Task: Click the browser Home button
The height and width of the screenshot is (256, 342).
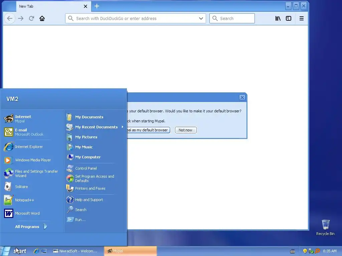Action: click(x=42, y=19)
